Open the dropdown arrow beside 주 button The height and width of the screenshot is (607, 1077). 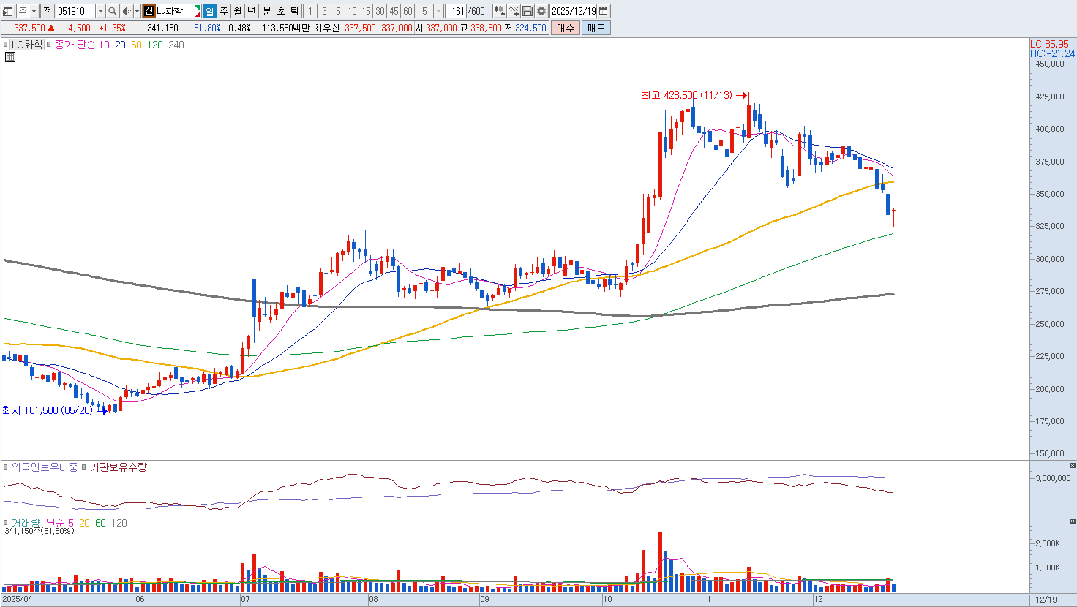tap(34, 11)
